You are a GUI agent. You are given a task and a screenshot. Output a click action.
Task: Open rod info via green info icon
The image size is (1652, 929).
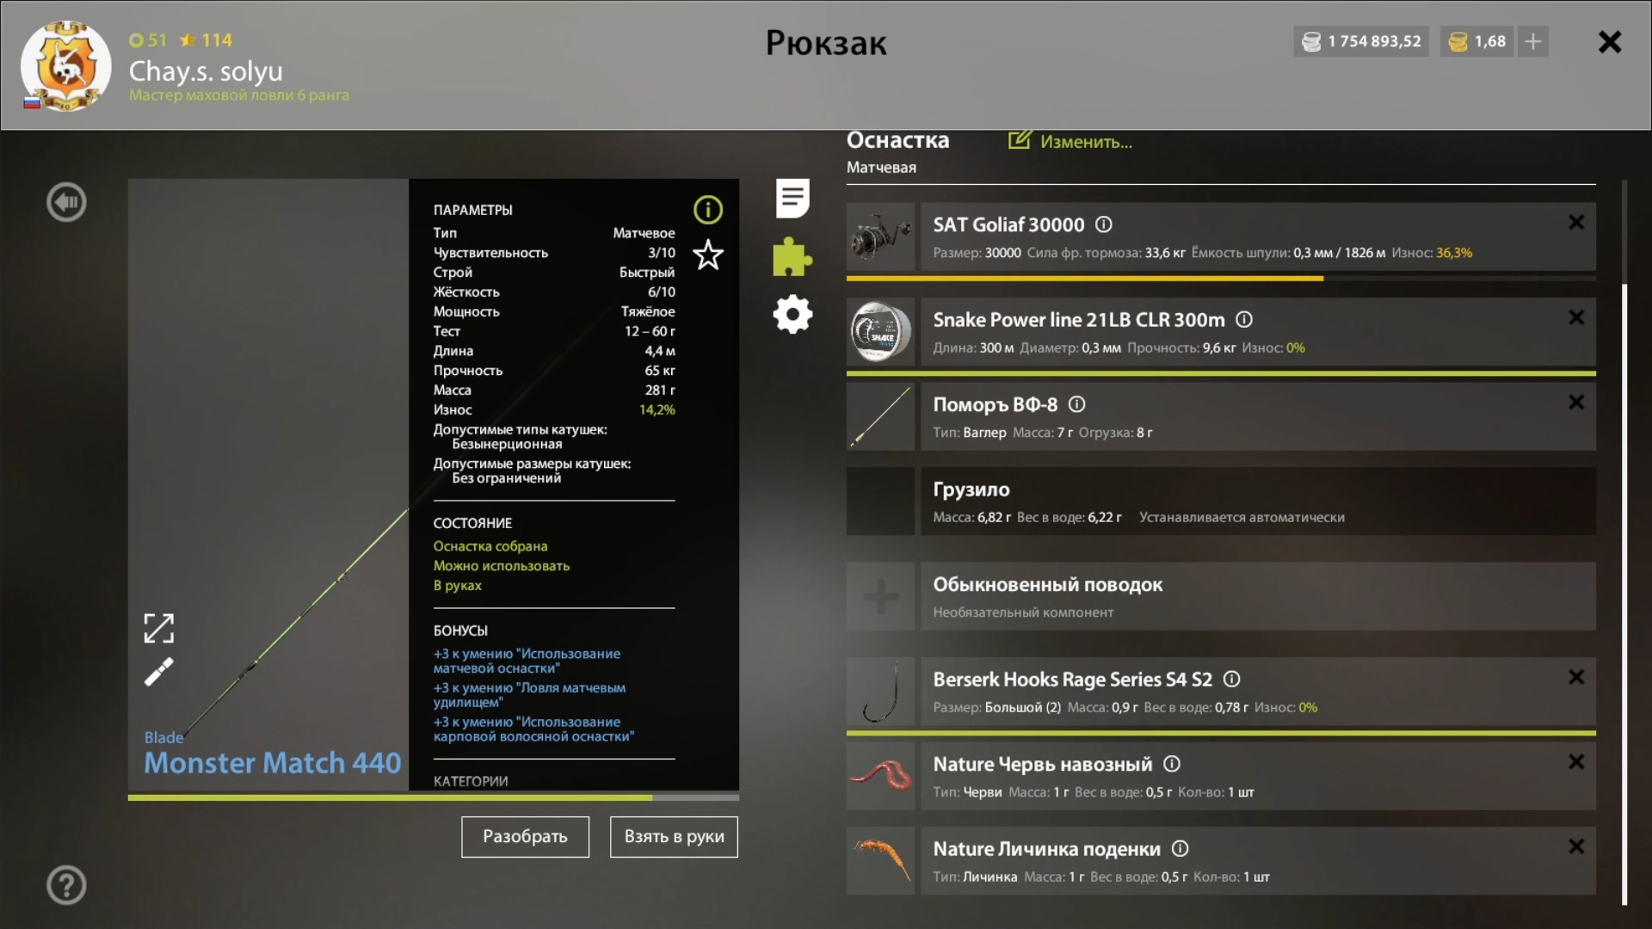tap(707, 209)
